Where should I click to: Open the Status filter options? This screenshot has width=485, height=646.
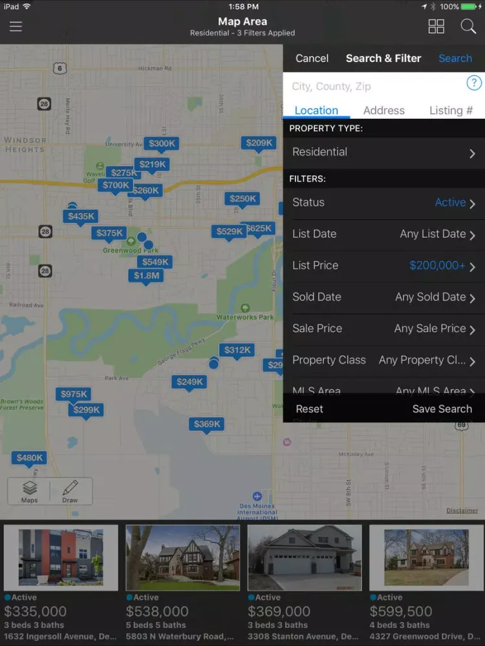click(x=383, y=203)
